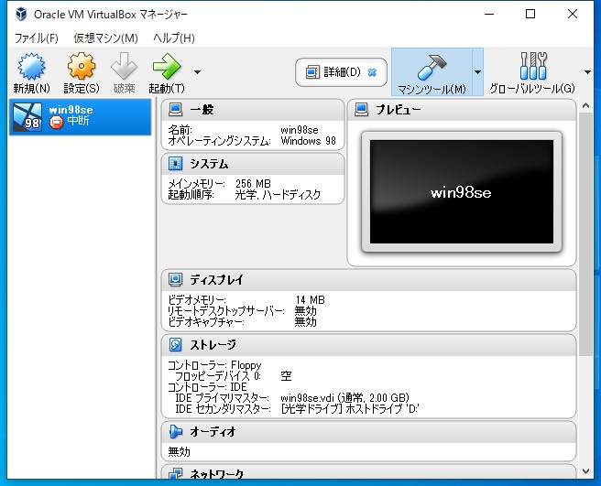601x486 pixels.
Task: Click the VirtualBox cube icon in the title bar
Action: pyautogui.click(x=21, y=14)
